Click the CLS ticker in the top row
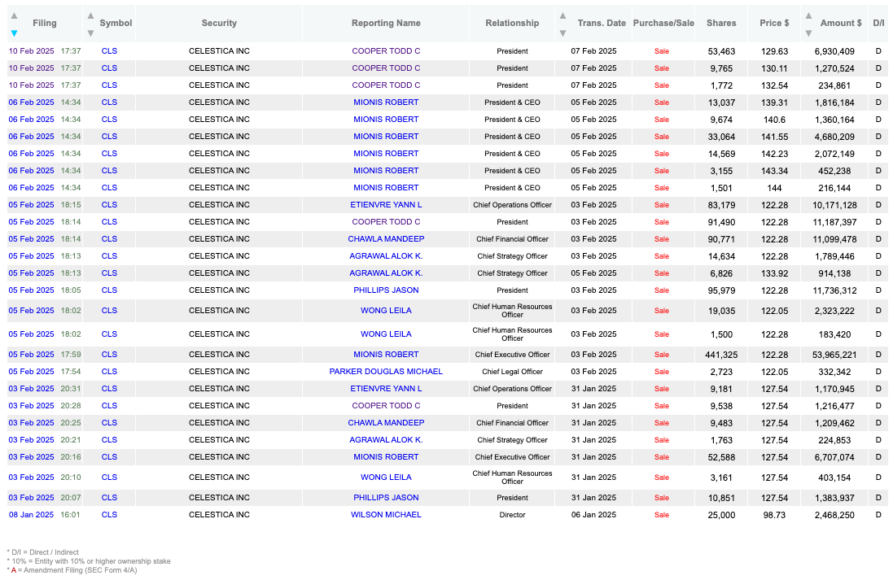The image size is (893, 580). (109, 50)
